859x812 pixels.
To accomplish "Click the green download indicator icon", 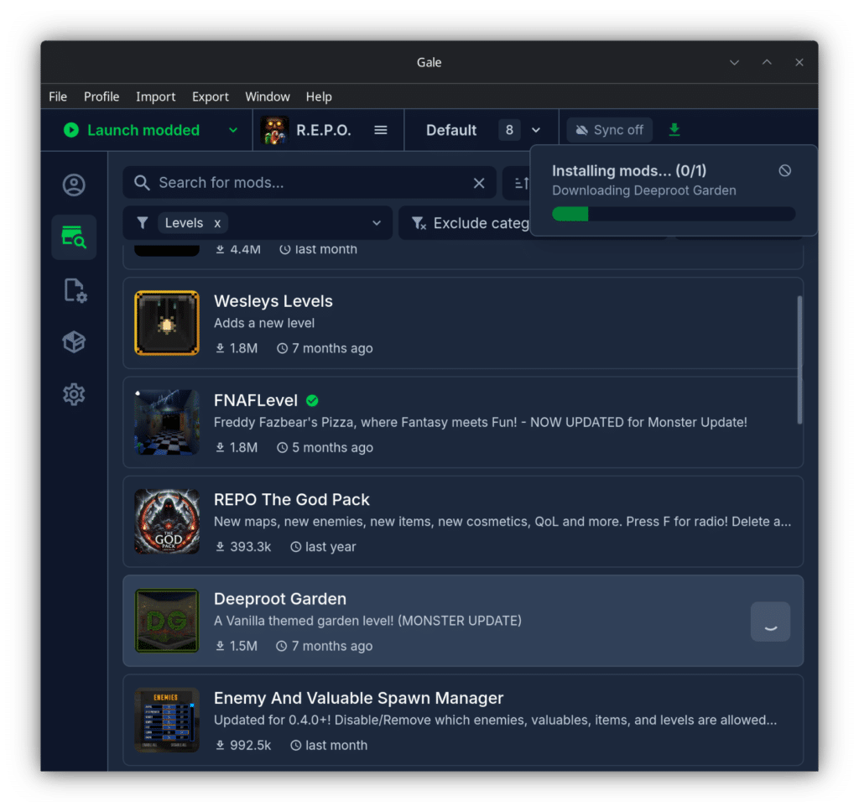I will point(674,130).
